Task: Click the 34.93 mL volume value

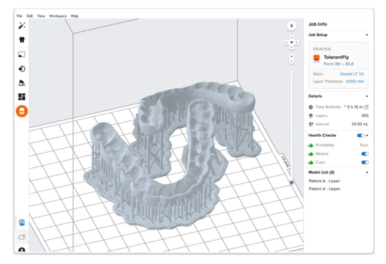Action: coord(360,124)
